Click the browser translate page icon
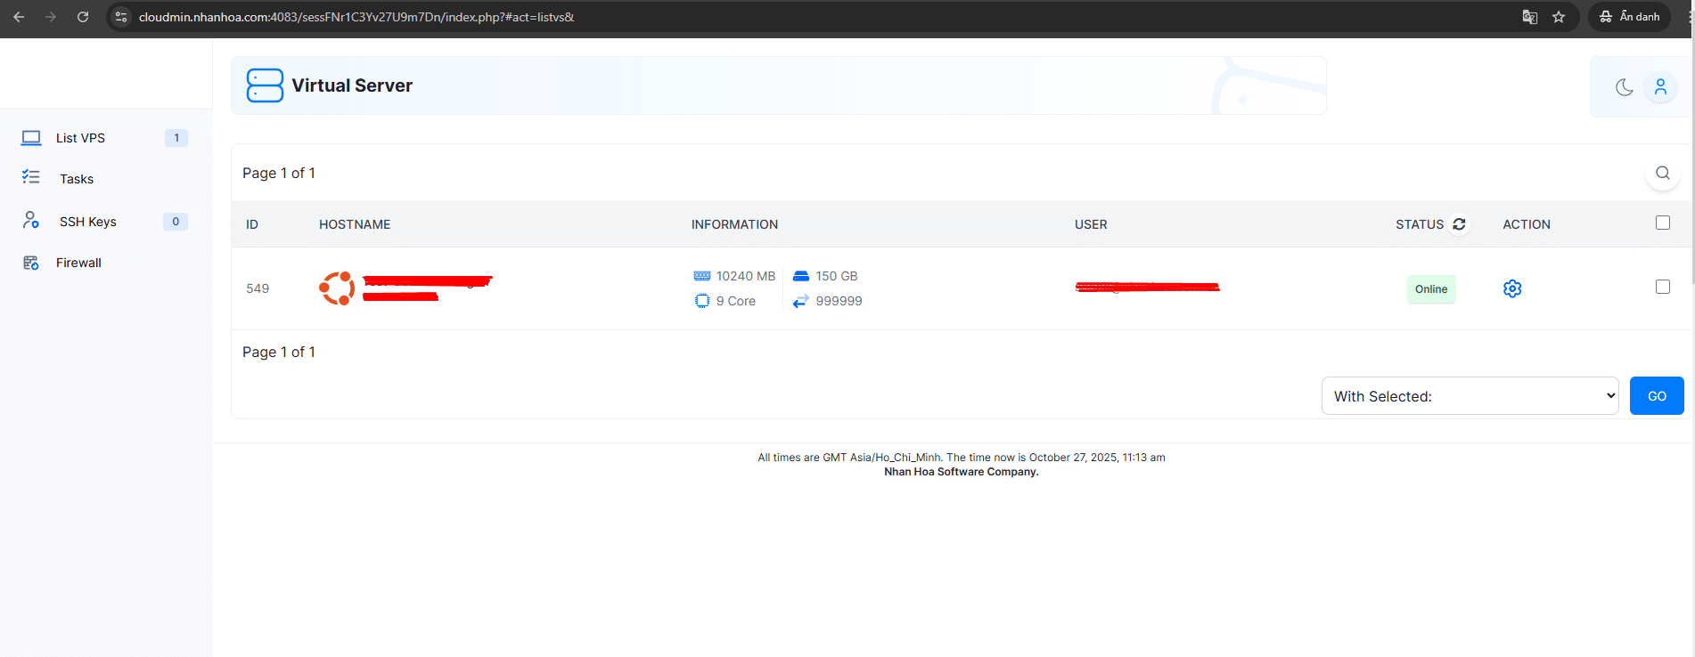This screenshot has height=657, width=1695. pyautogui.click(x=1529, y=17)
